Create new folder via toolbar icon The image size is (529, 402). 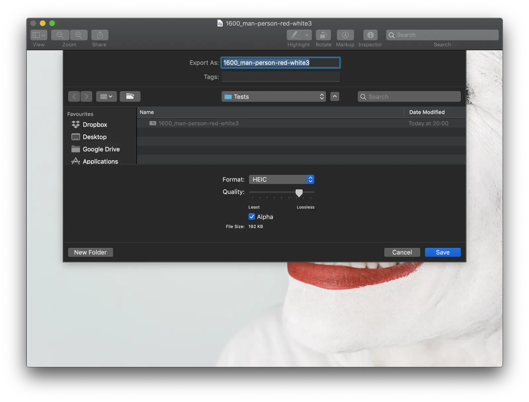coord(130,97)
